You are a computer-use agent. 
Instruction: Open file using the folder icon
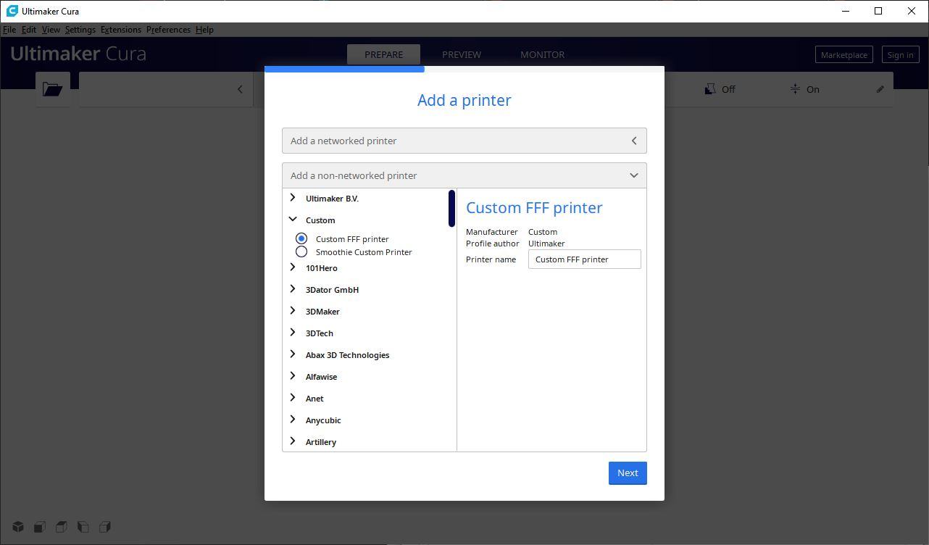[x=52, y=89]
